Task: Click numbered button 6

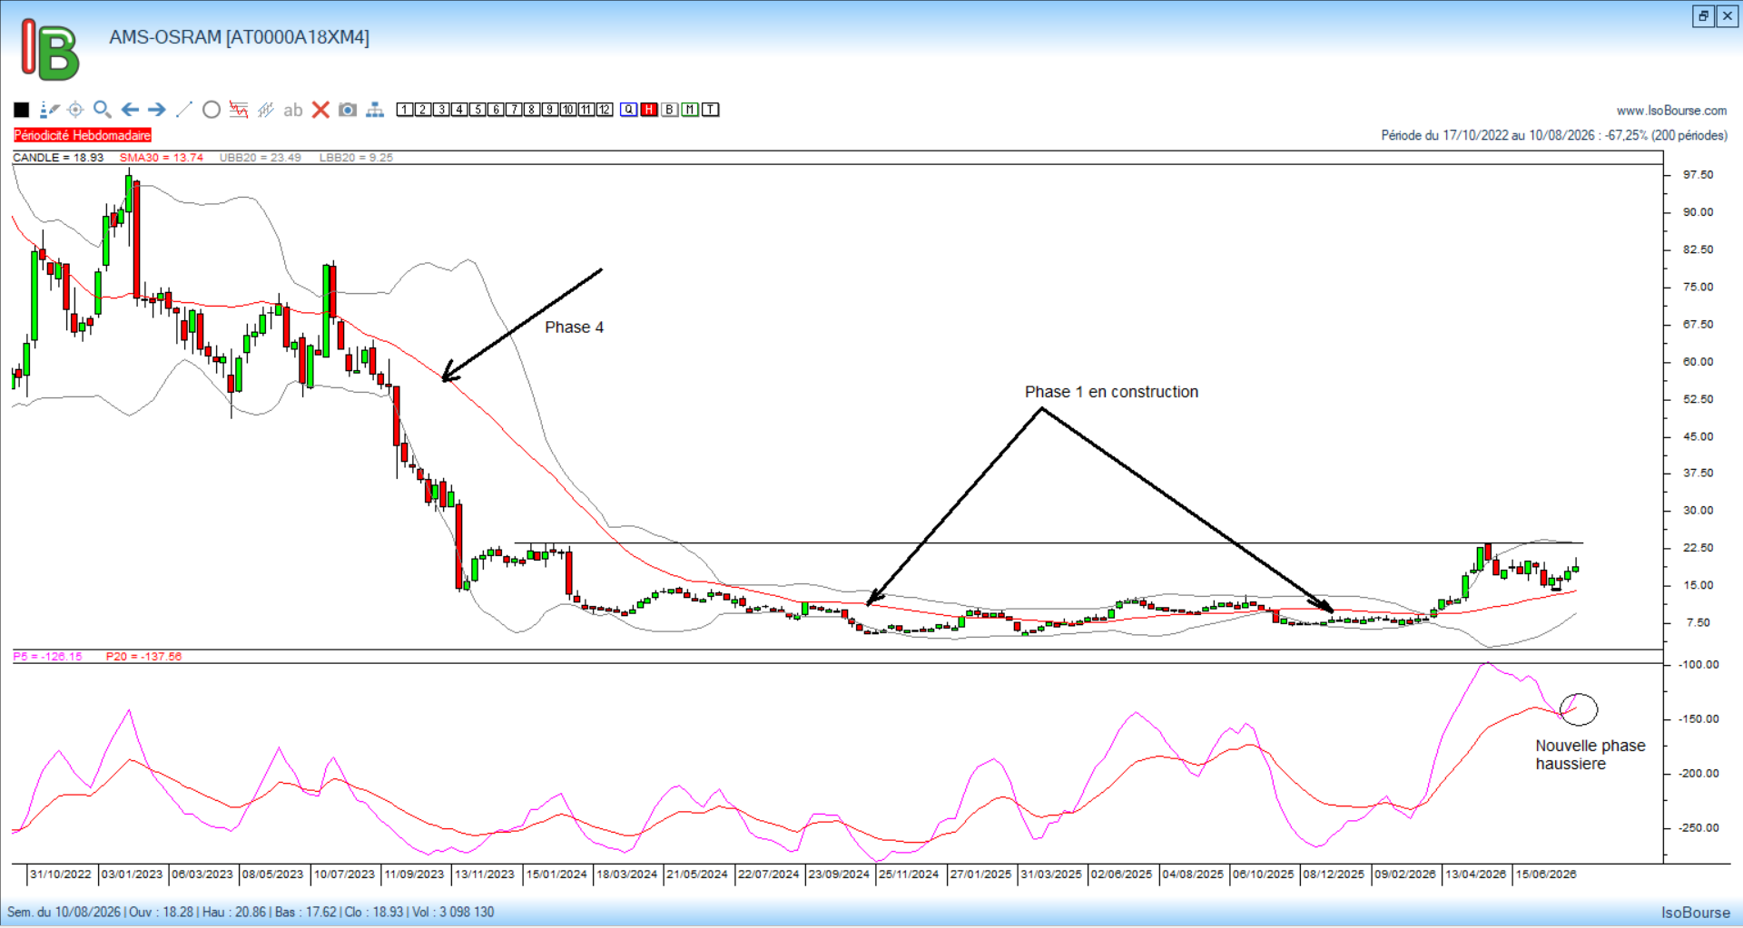Action: tap(496, 110)
